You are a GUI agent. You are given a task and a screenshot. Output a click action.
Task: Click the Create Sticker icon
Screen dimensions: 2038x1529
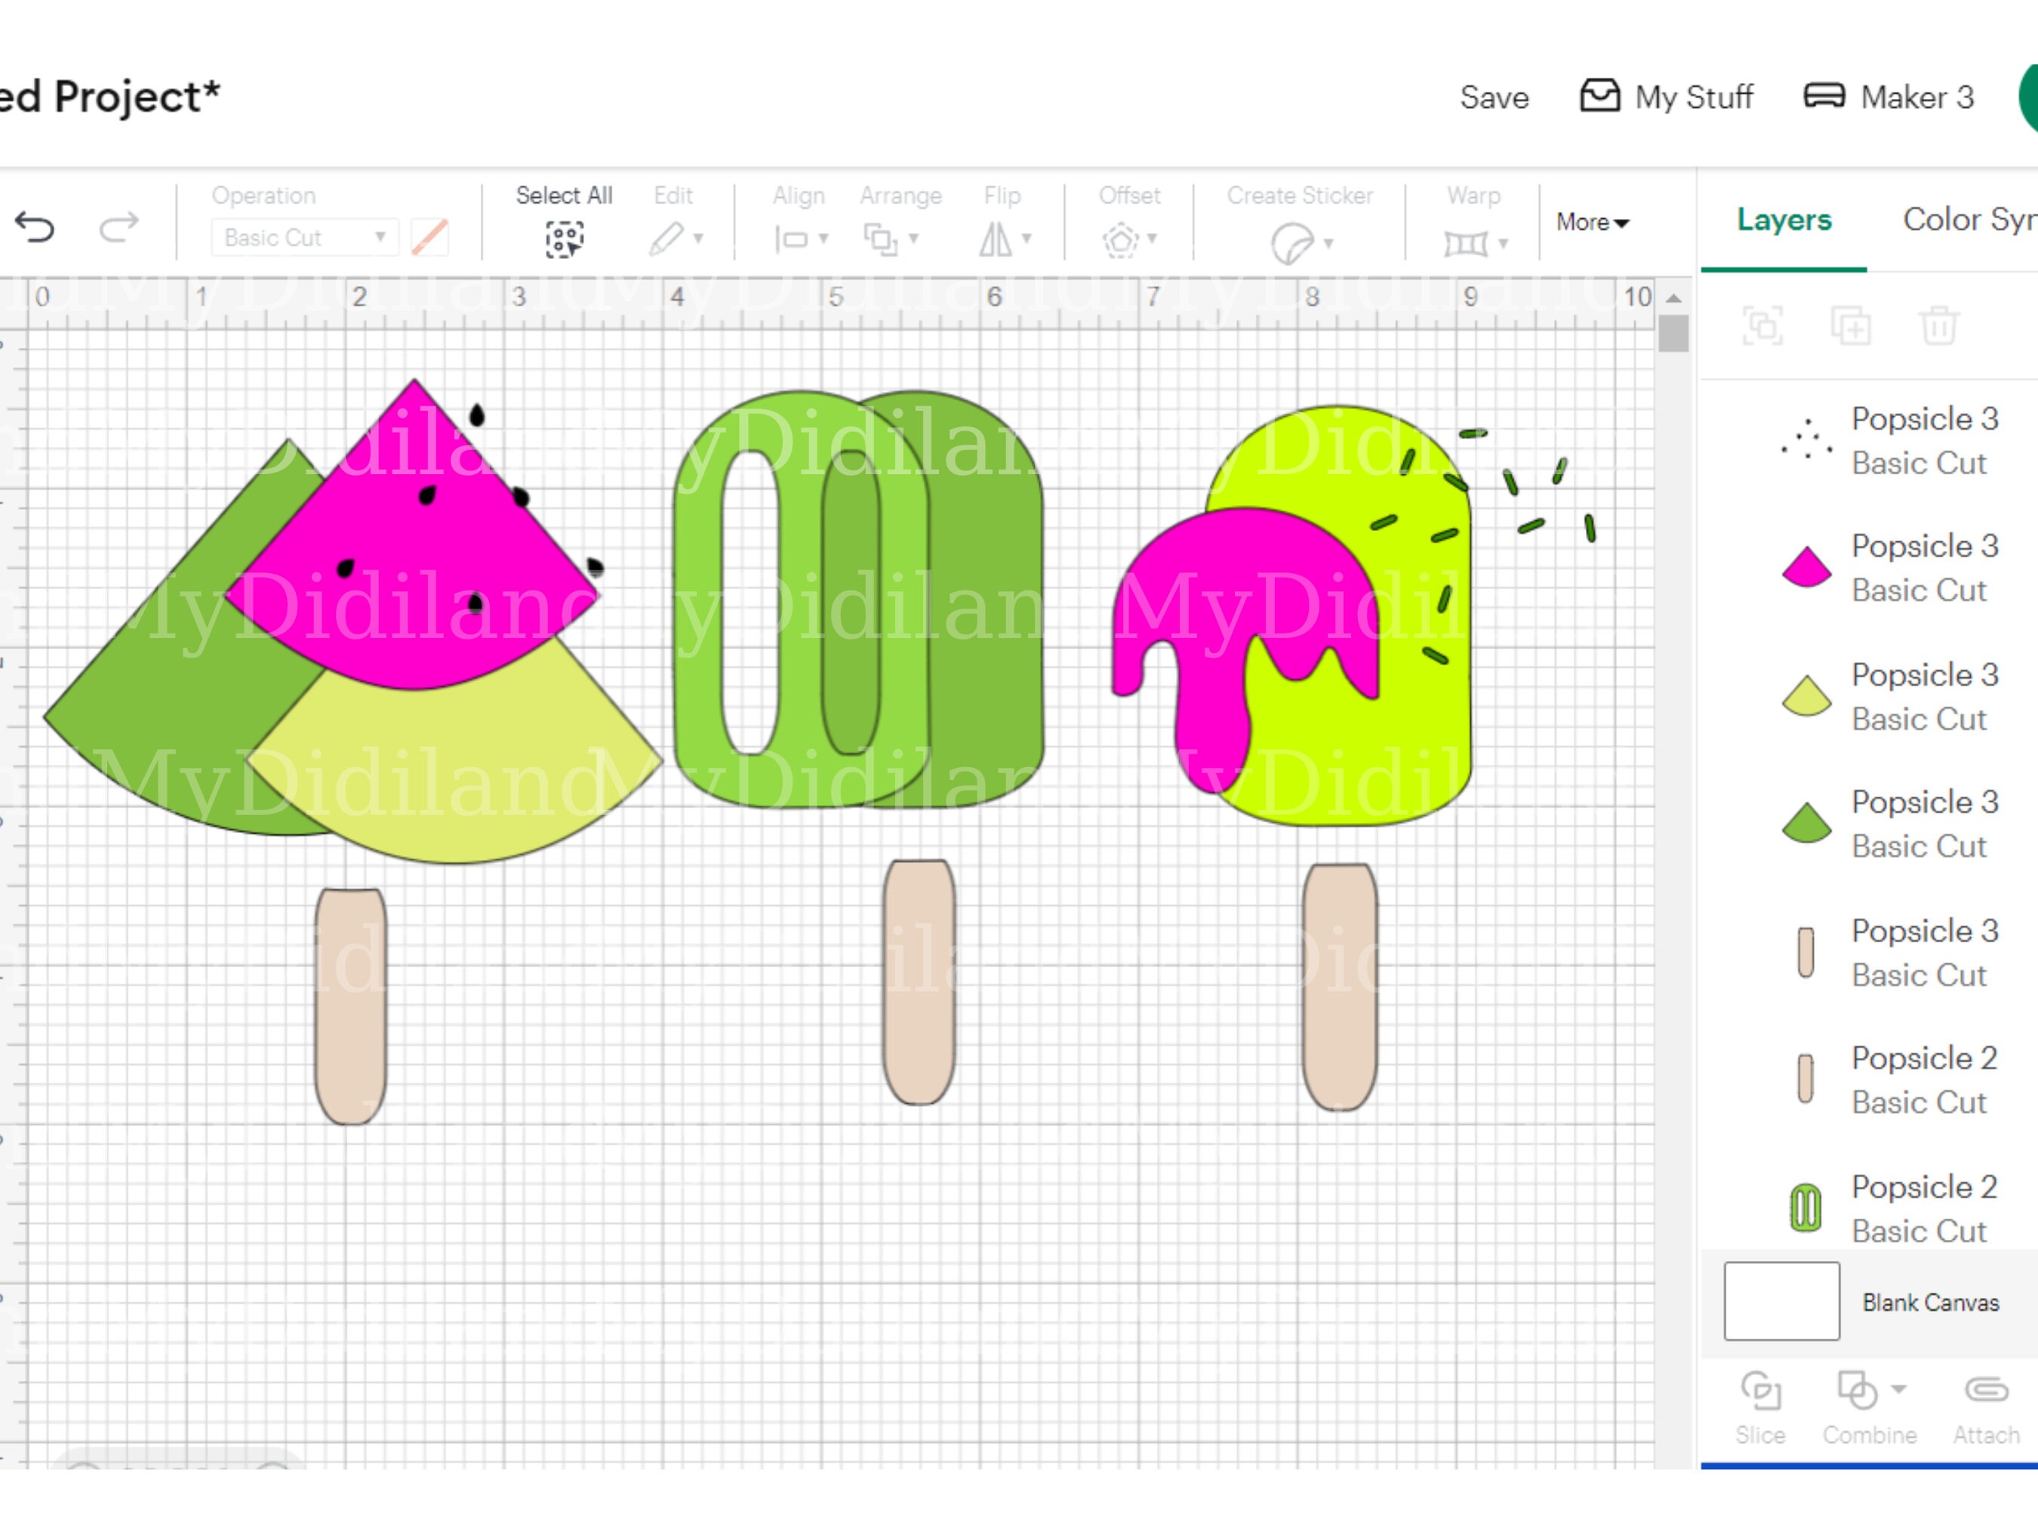tap(1294, 242)
